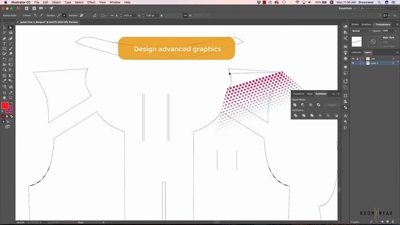The width and height of the screenshot is (400, 225).
Task: Select the Zoom tool
Action: pos(11,97)
